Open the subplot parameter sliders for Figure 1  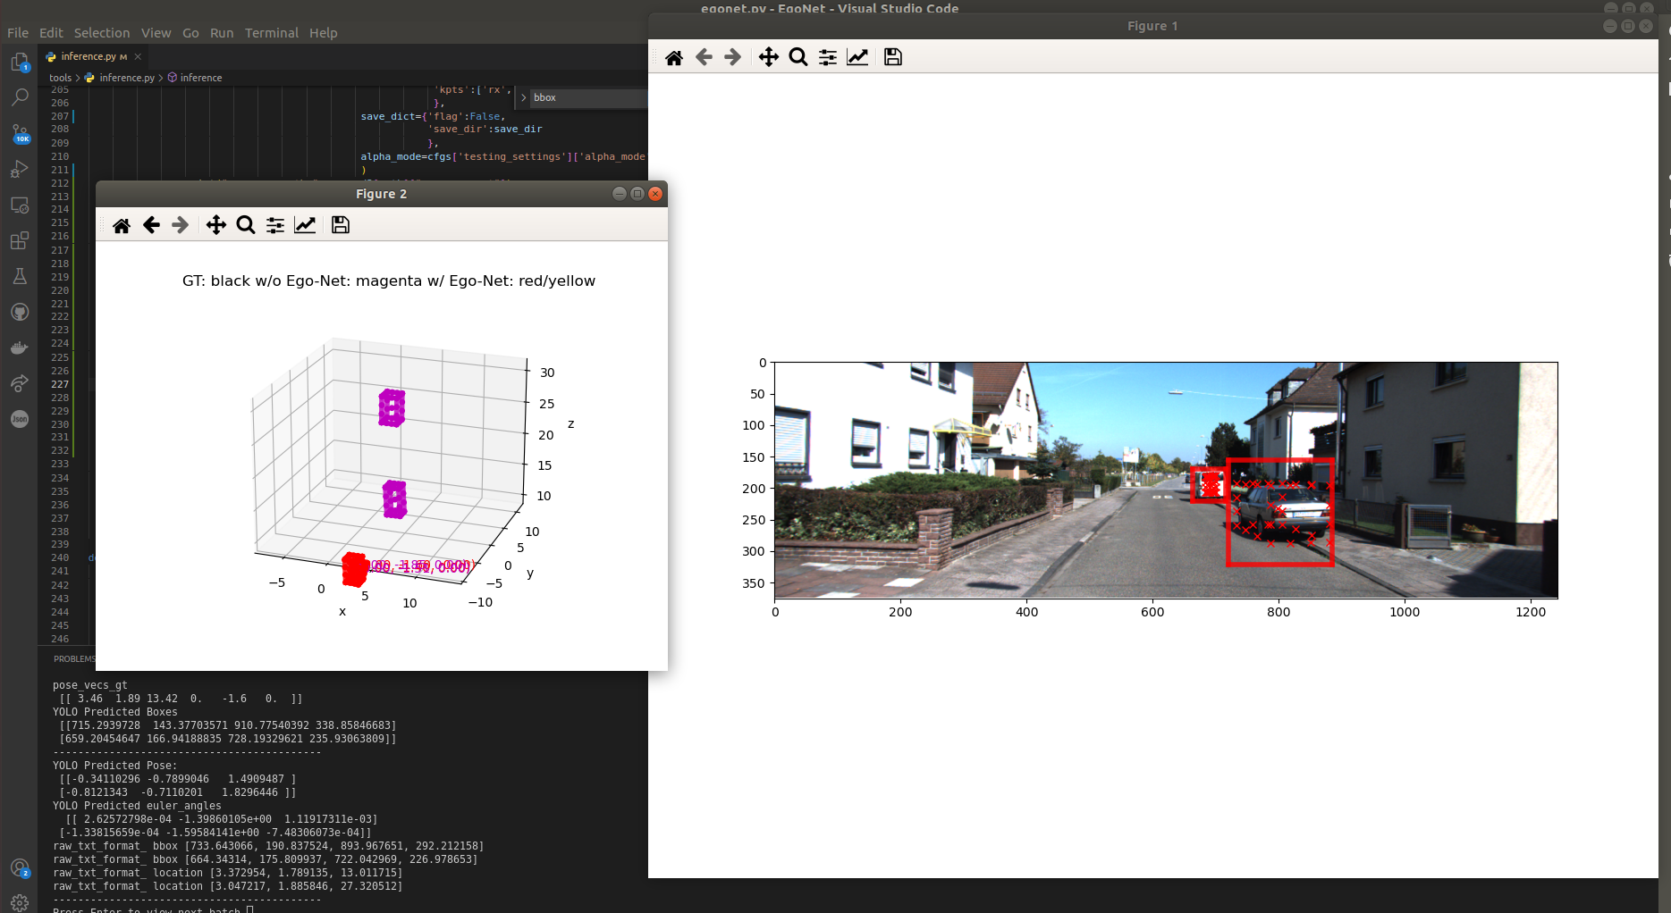[x=827, y=56]
